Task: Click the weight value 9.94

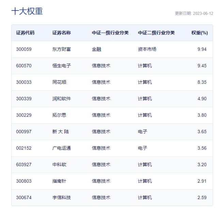Action: coord(202,49)
